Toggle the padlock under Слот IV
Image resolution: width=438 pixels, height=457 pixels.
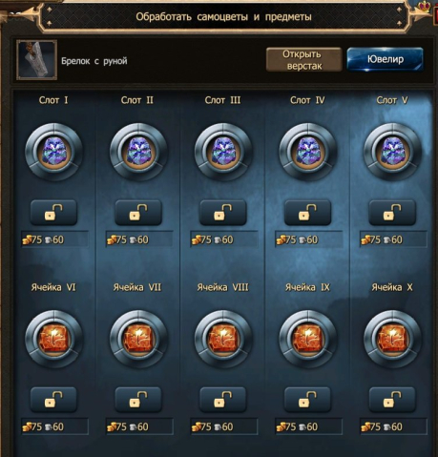click(307, 212)
